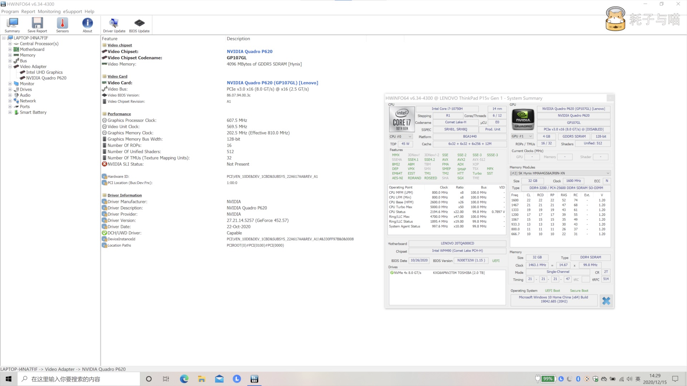Select NVIDIA Quadro P620 in tree
Screen dimensions: 687x386
click(x=46, y=78)
